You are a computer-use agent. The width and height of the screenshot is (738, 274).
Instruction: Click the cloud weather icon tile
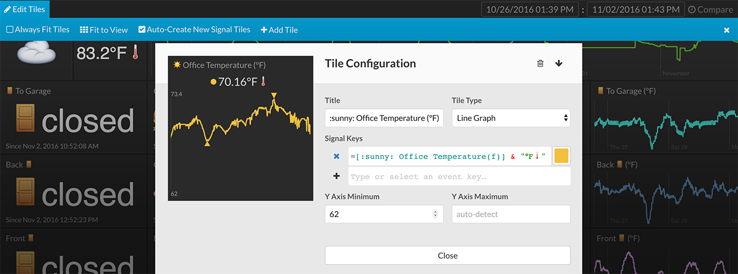pyautogui.click(x=36, y=54)
